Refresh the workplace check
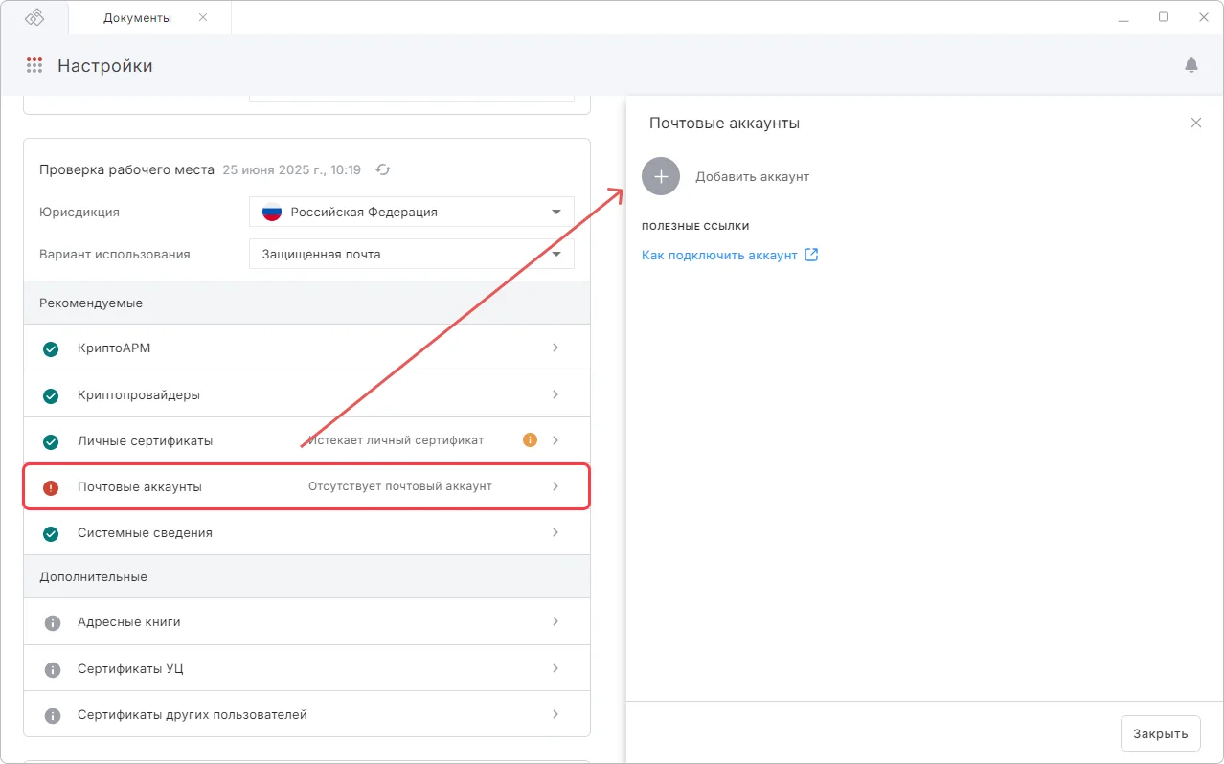This screenshot has width=1224, height=764. click(383, 169)
